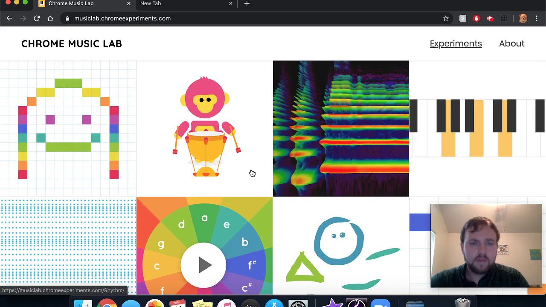546x307 pixels.
Task: Click letter 'b' on the arpeggio wheel
Action: click(245, 242)
